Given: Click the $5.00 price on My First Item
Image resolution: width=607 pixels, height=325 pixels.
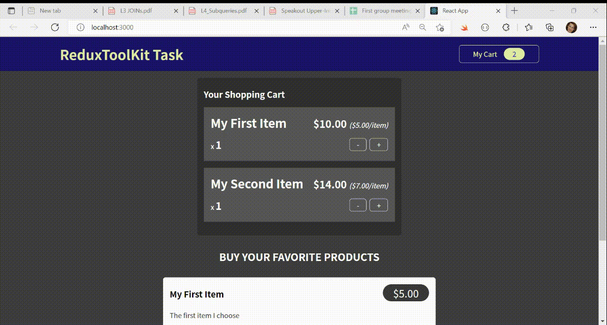Looking at the screenshot, I should 405,293.
